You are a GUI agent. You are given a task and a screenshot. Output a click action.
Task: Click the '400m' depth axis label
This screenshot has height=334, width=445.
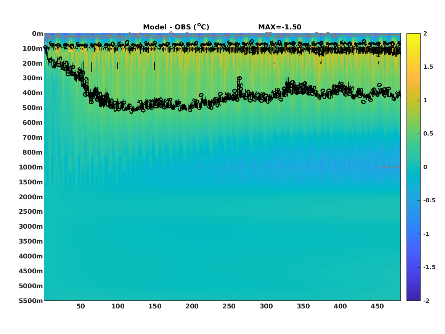[x=33, y=93]
